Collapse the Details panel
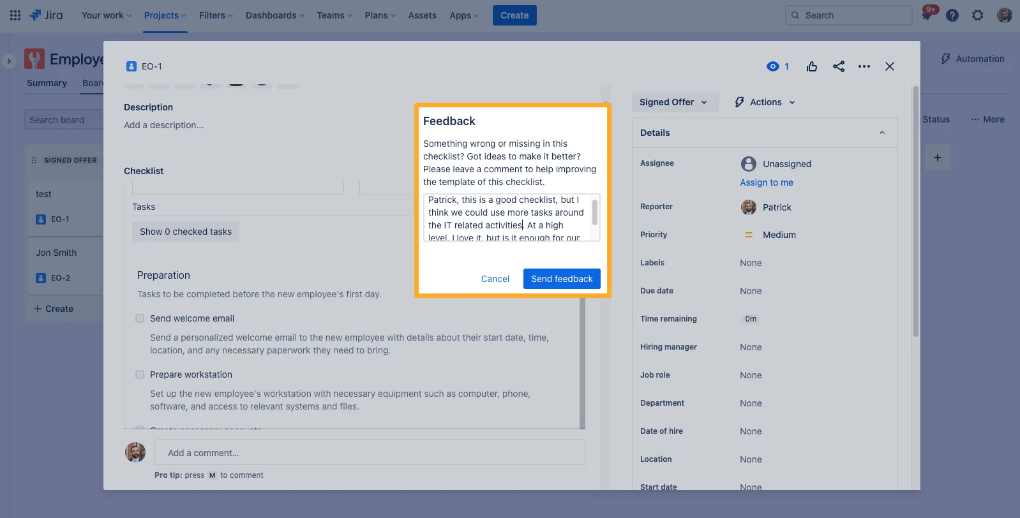Viewport: 1020px width, 518px height. pyautogui.click(x=881, y=133)
